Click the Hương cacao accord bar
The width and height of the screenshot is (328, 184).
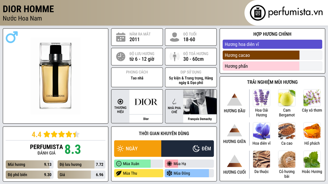click(x=272, y=55)
